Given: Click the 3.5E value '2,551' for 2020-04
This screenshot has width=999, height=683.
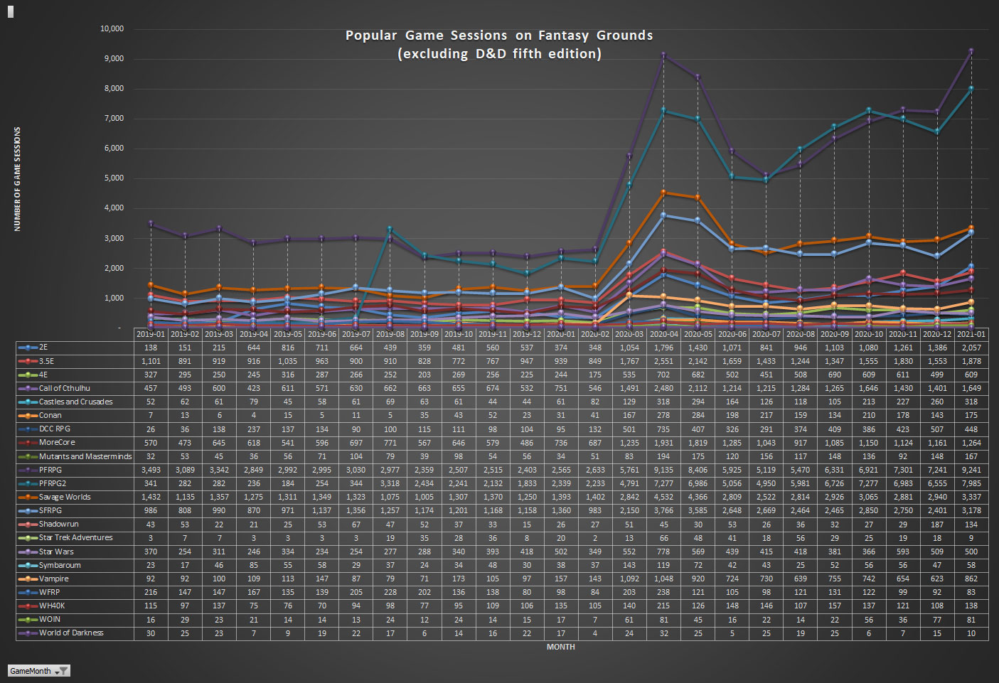Looking at the screenshot, I should (x=663, y=361).
